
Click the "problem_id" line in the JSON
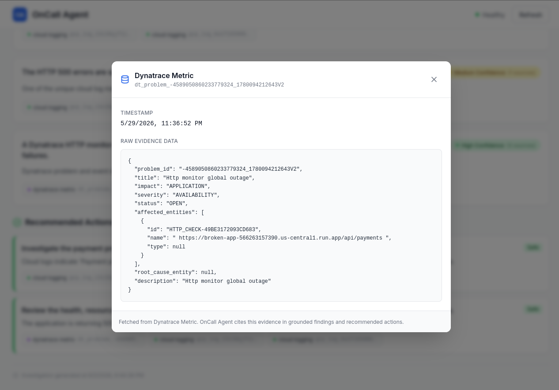click(219, 169)
